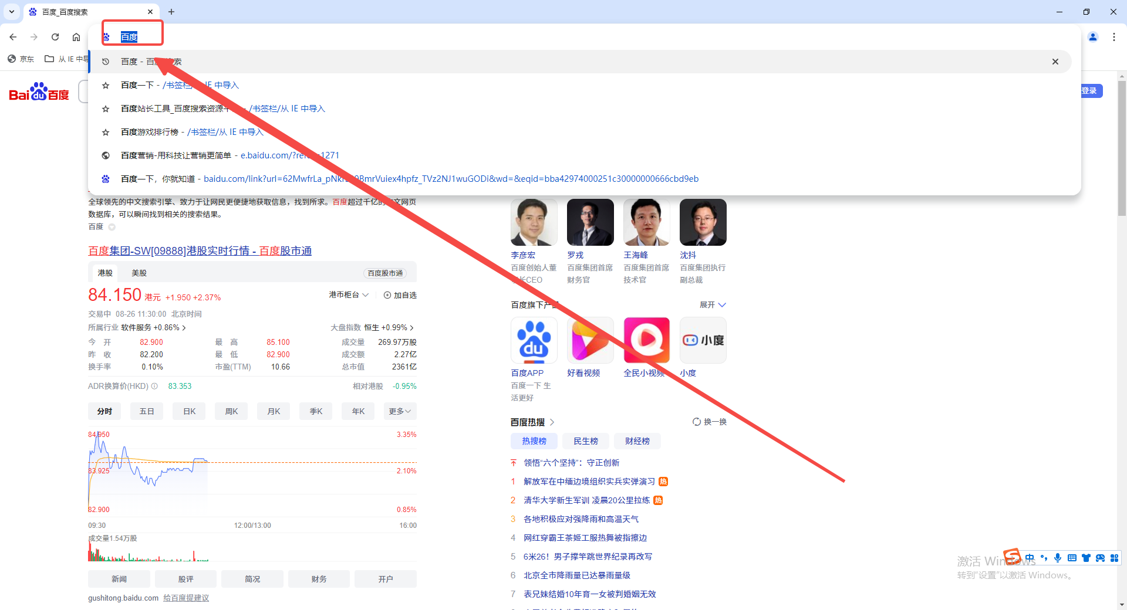Viewport: 1127px width, 610px height.
Task: Select the 五日 chart tab
Action: tap(147, 411)
